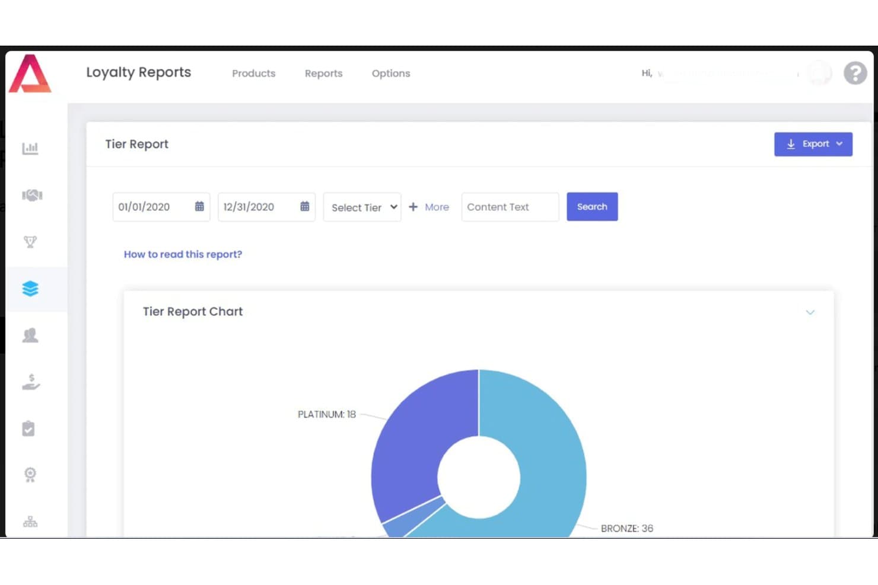
Task: Click the BRONZE: 36 chart label
Action: 627,528
